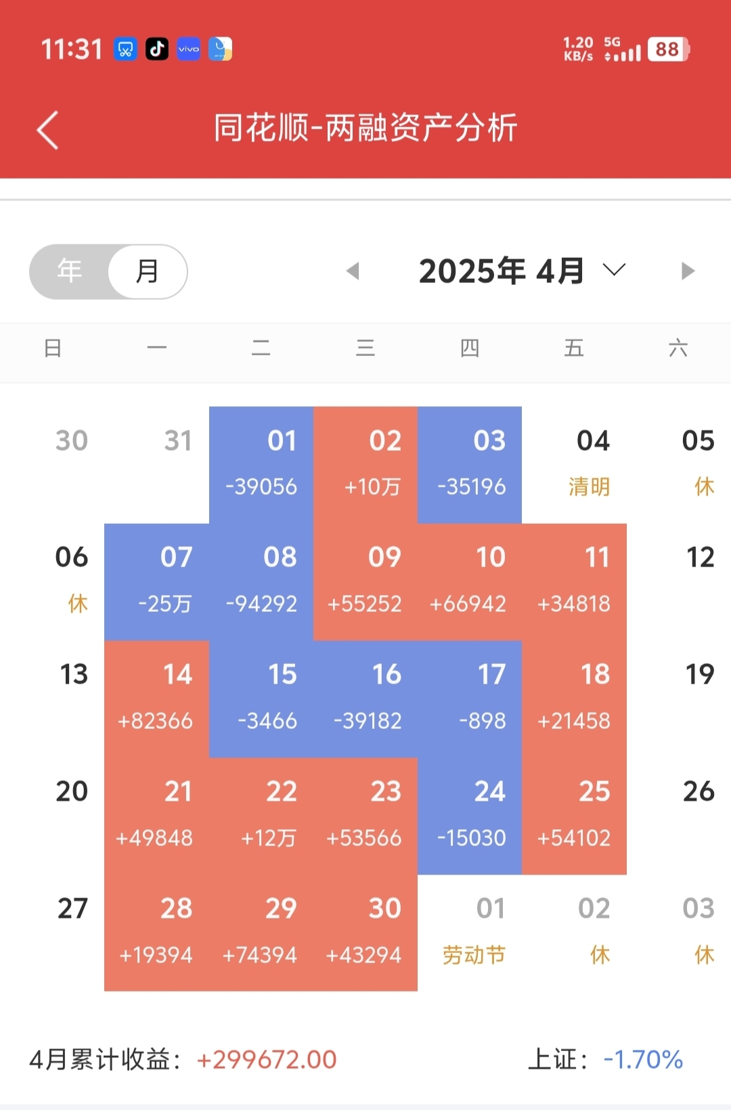This screenshot has width=731, height=1110.
Task: Select monthly view (月)
Action: coord(148,271)
